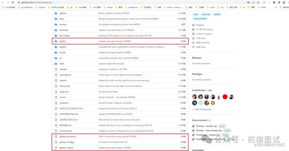
Task: Click the file icon next to gatsby-node.js
Action: 56,148
